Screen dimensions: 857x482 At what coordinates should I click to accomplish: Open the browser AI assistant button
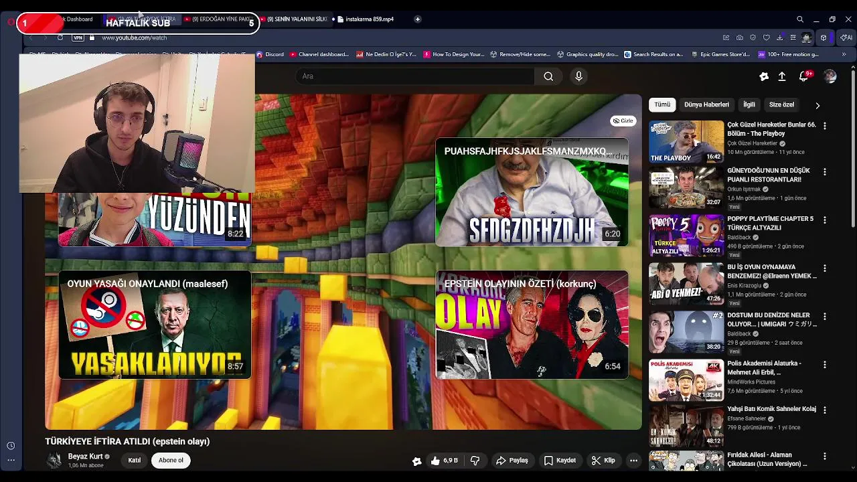click(x=846, y=37)
